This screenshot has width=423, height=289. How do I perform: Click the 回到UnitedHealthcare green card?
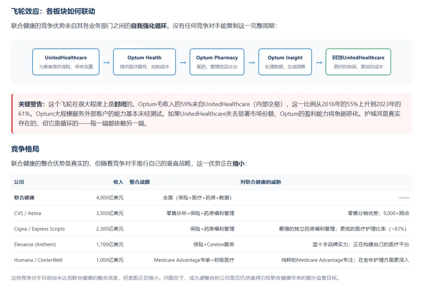(x=358, y=62)
